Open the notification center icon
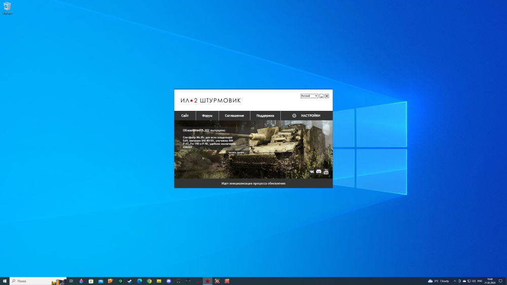This screenshot has width=507, height=285. click(500, 281)
